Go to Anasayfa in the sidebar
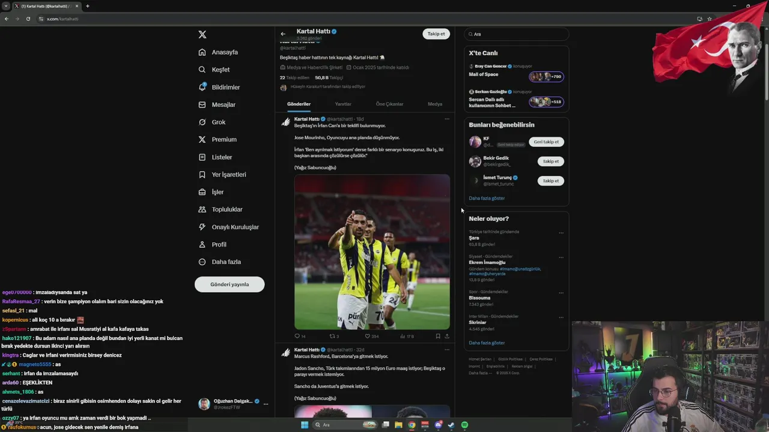769x432 pixels. 218,52
